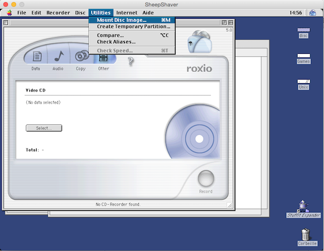The width and height of the screenshot is (324, 251).
Task: Click the menu bar clock 14:56
Action: [x=296, y=13]
